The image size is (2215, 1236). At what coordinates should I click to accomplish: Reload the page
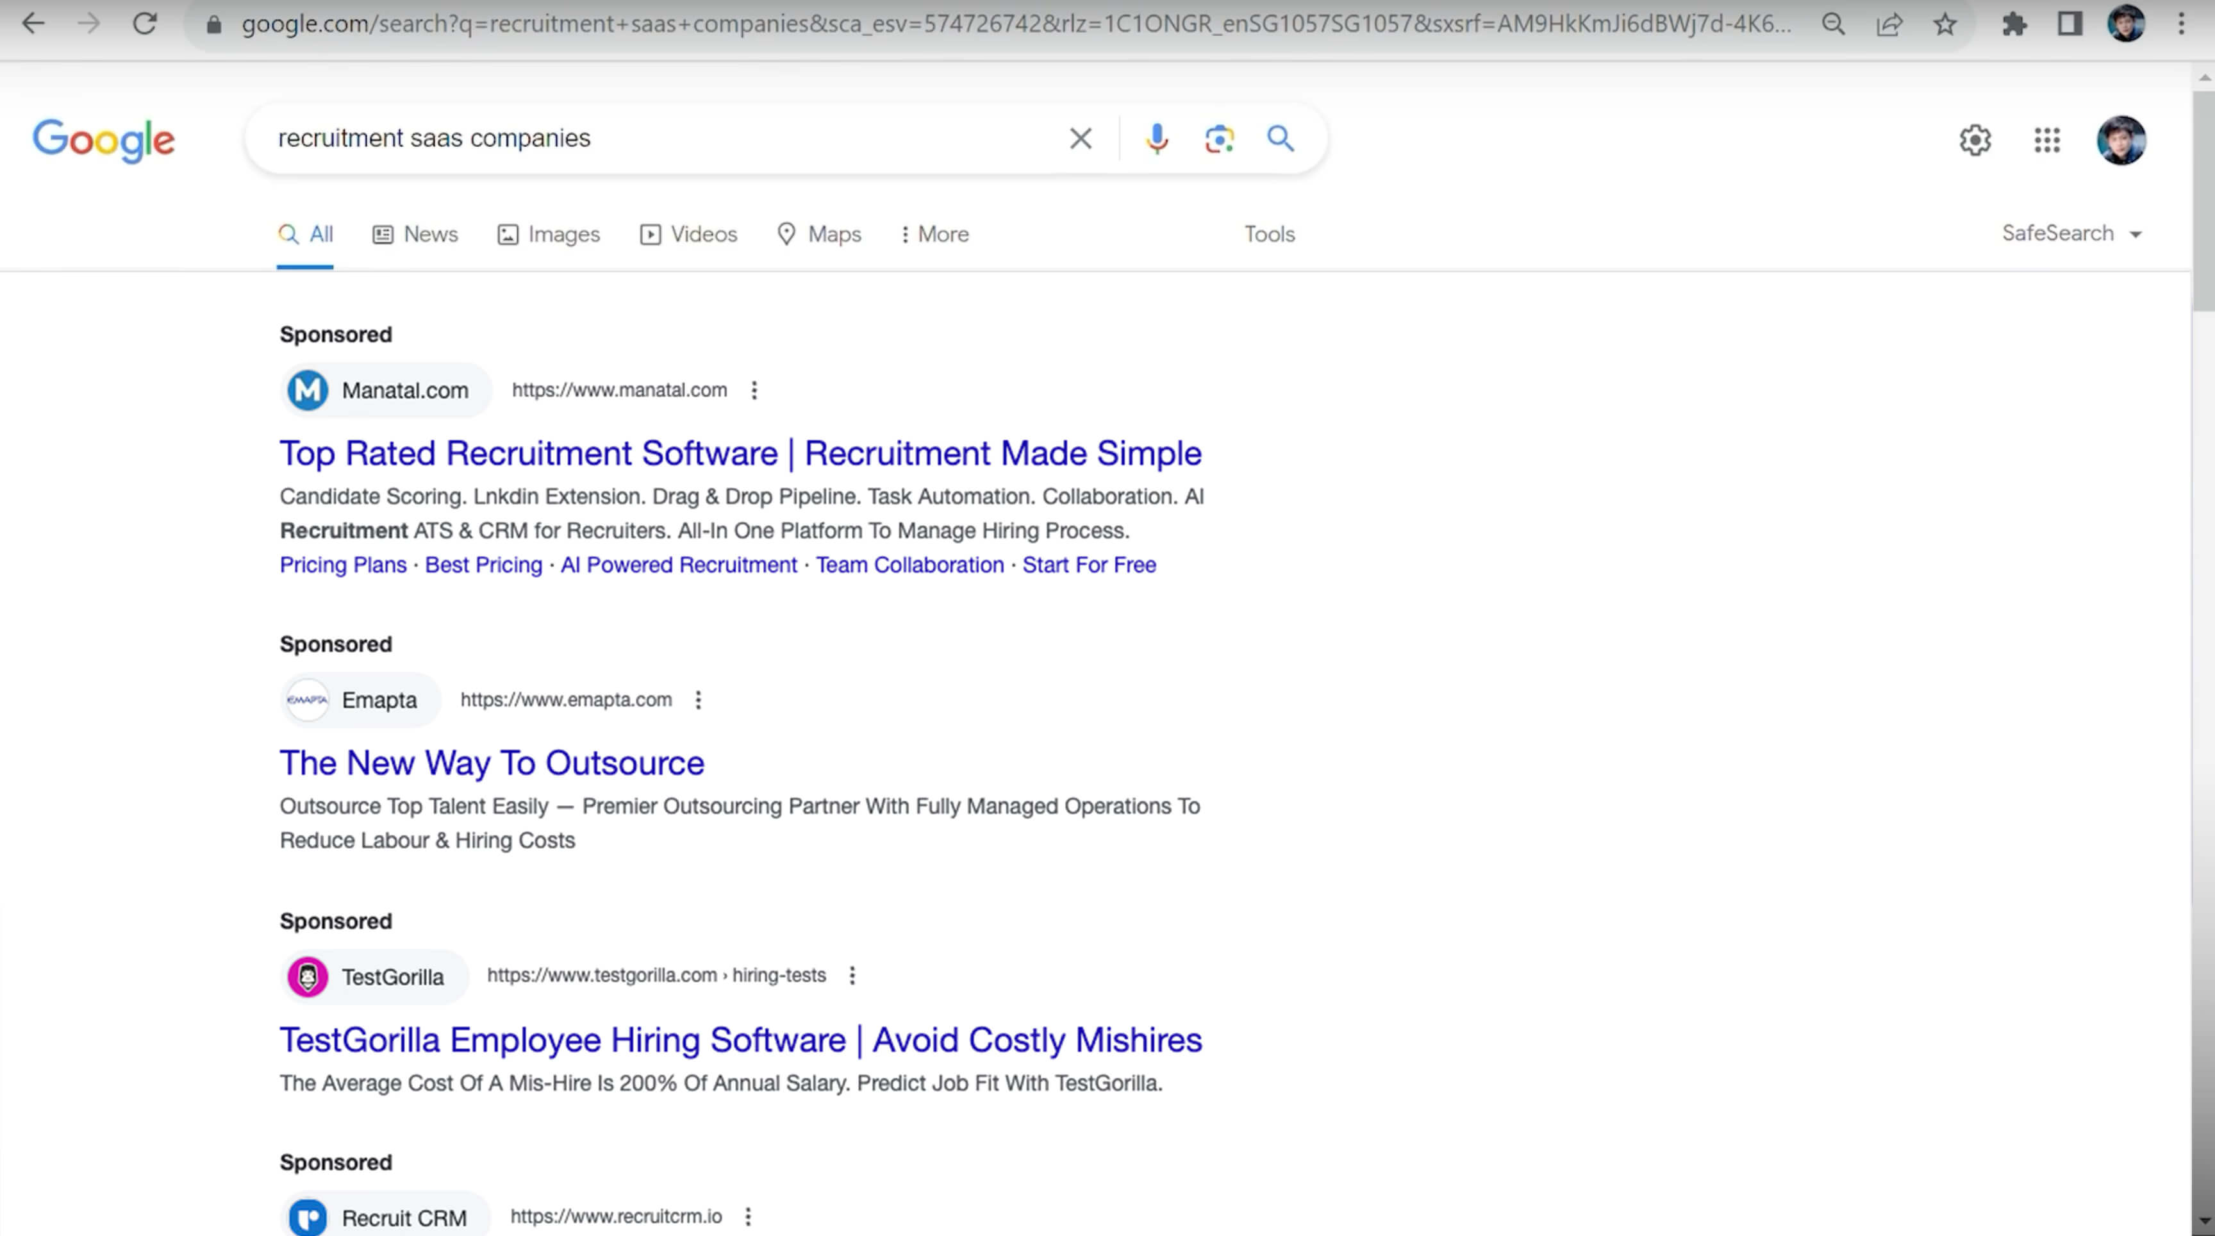coord(144,24)
